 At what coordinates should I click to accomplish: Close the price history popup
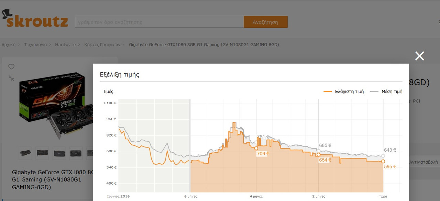pos(419,56)
